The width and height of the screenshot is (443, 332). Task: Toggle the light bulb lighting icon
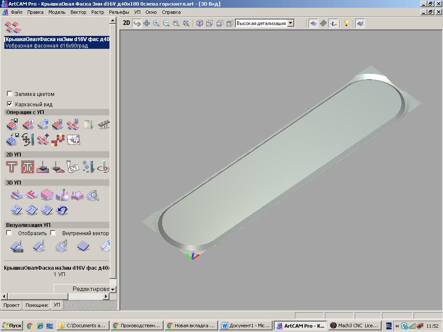point(346,23)
